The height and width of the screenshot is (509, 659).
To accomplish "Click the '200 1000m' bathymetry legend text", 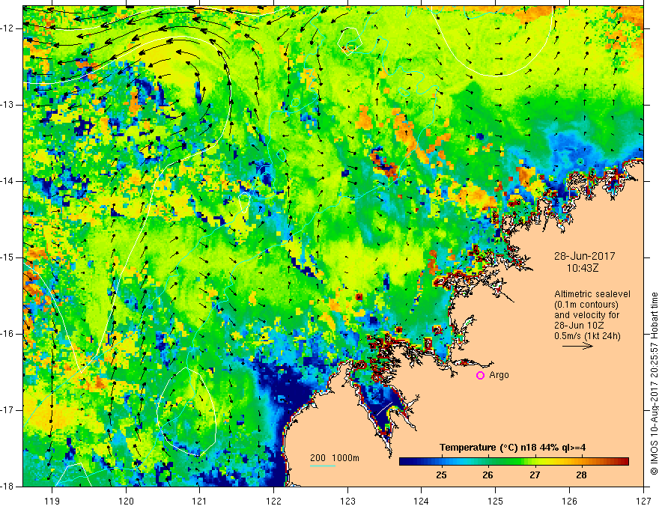I will click(x=335, y=458).
